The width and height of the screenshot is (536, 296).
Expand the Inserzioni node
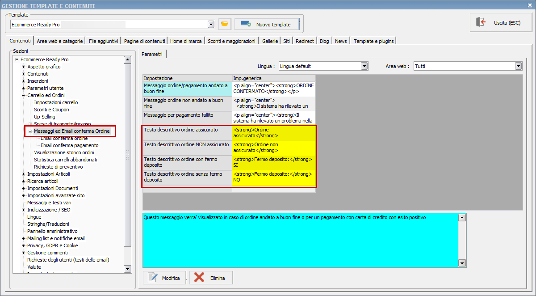point(23,81)
